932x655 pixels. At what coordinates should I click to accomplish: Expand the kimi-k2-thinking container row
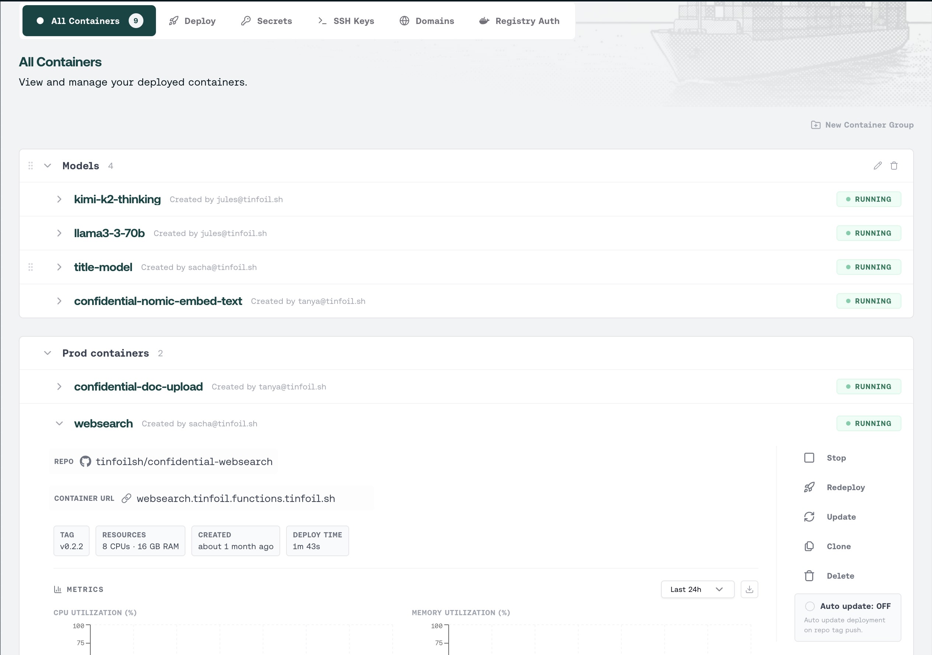click(59, 200)
